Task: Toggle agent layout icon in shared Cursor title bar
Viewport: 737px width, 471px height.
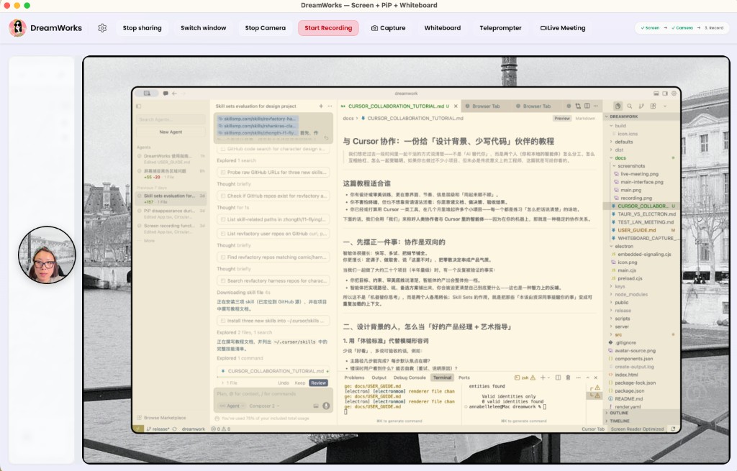Action: click(147, 93)
